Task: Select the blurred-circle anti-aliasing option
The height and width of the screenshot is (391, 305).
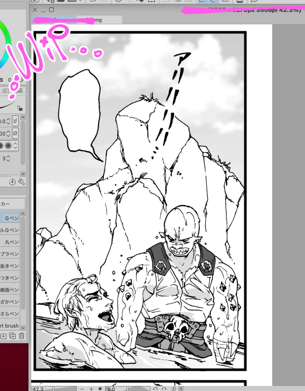Action: [8, 146]
